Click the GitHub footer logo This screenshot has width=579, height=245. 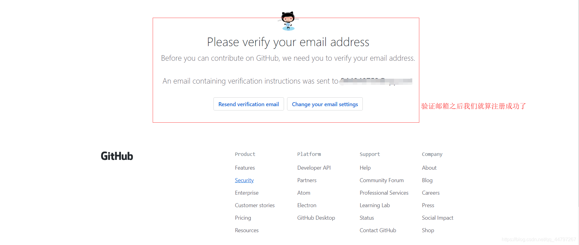117,156
